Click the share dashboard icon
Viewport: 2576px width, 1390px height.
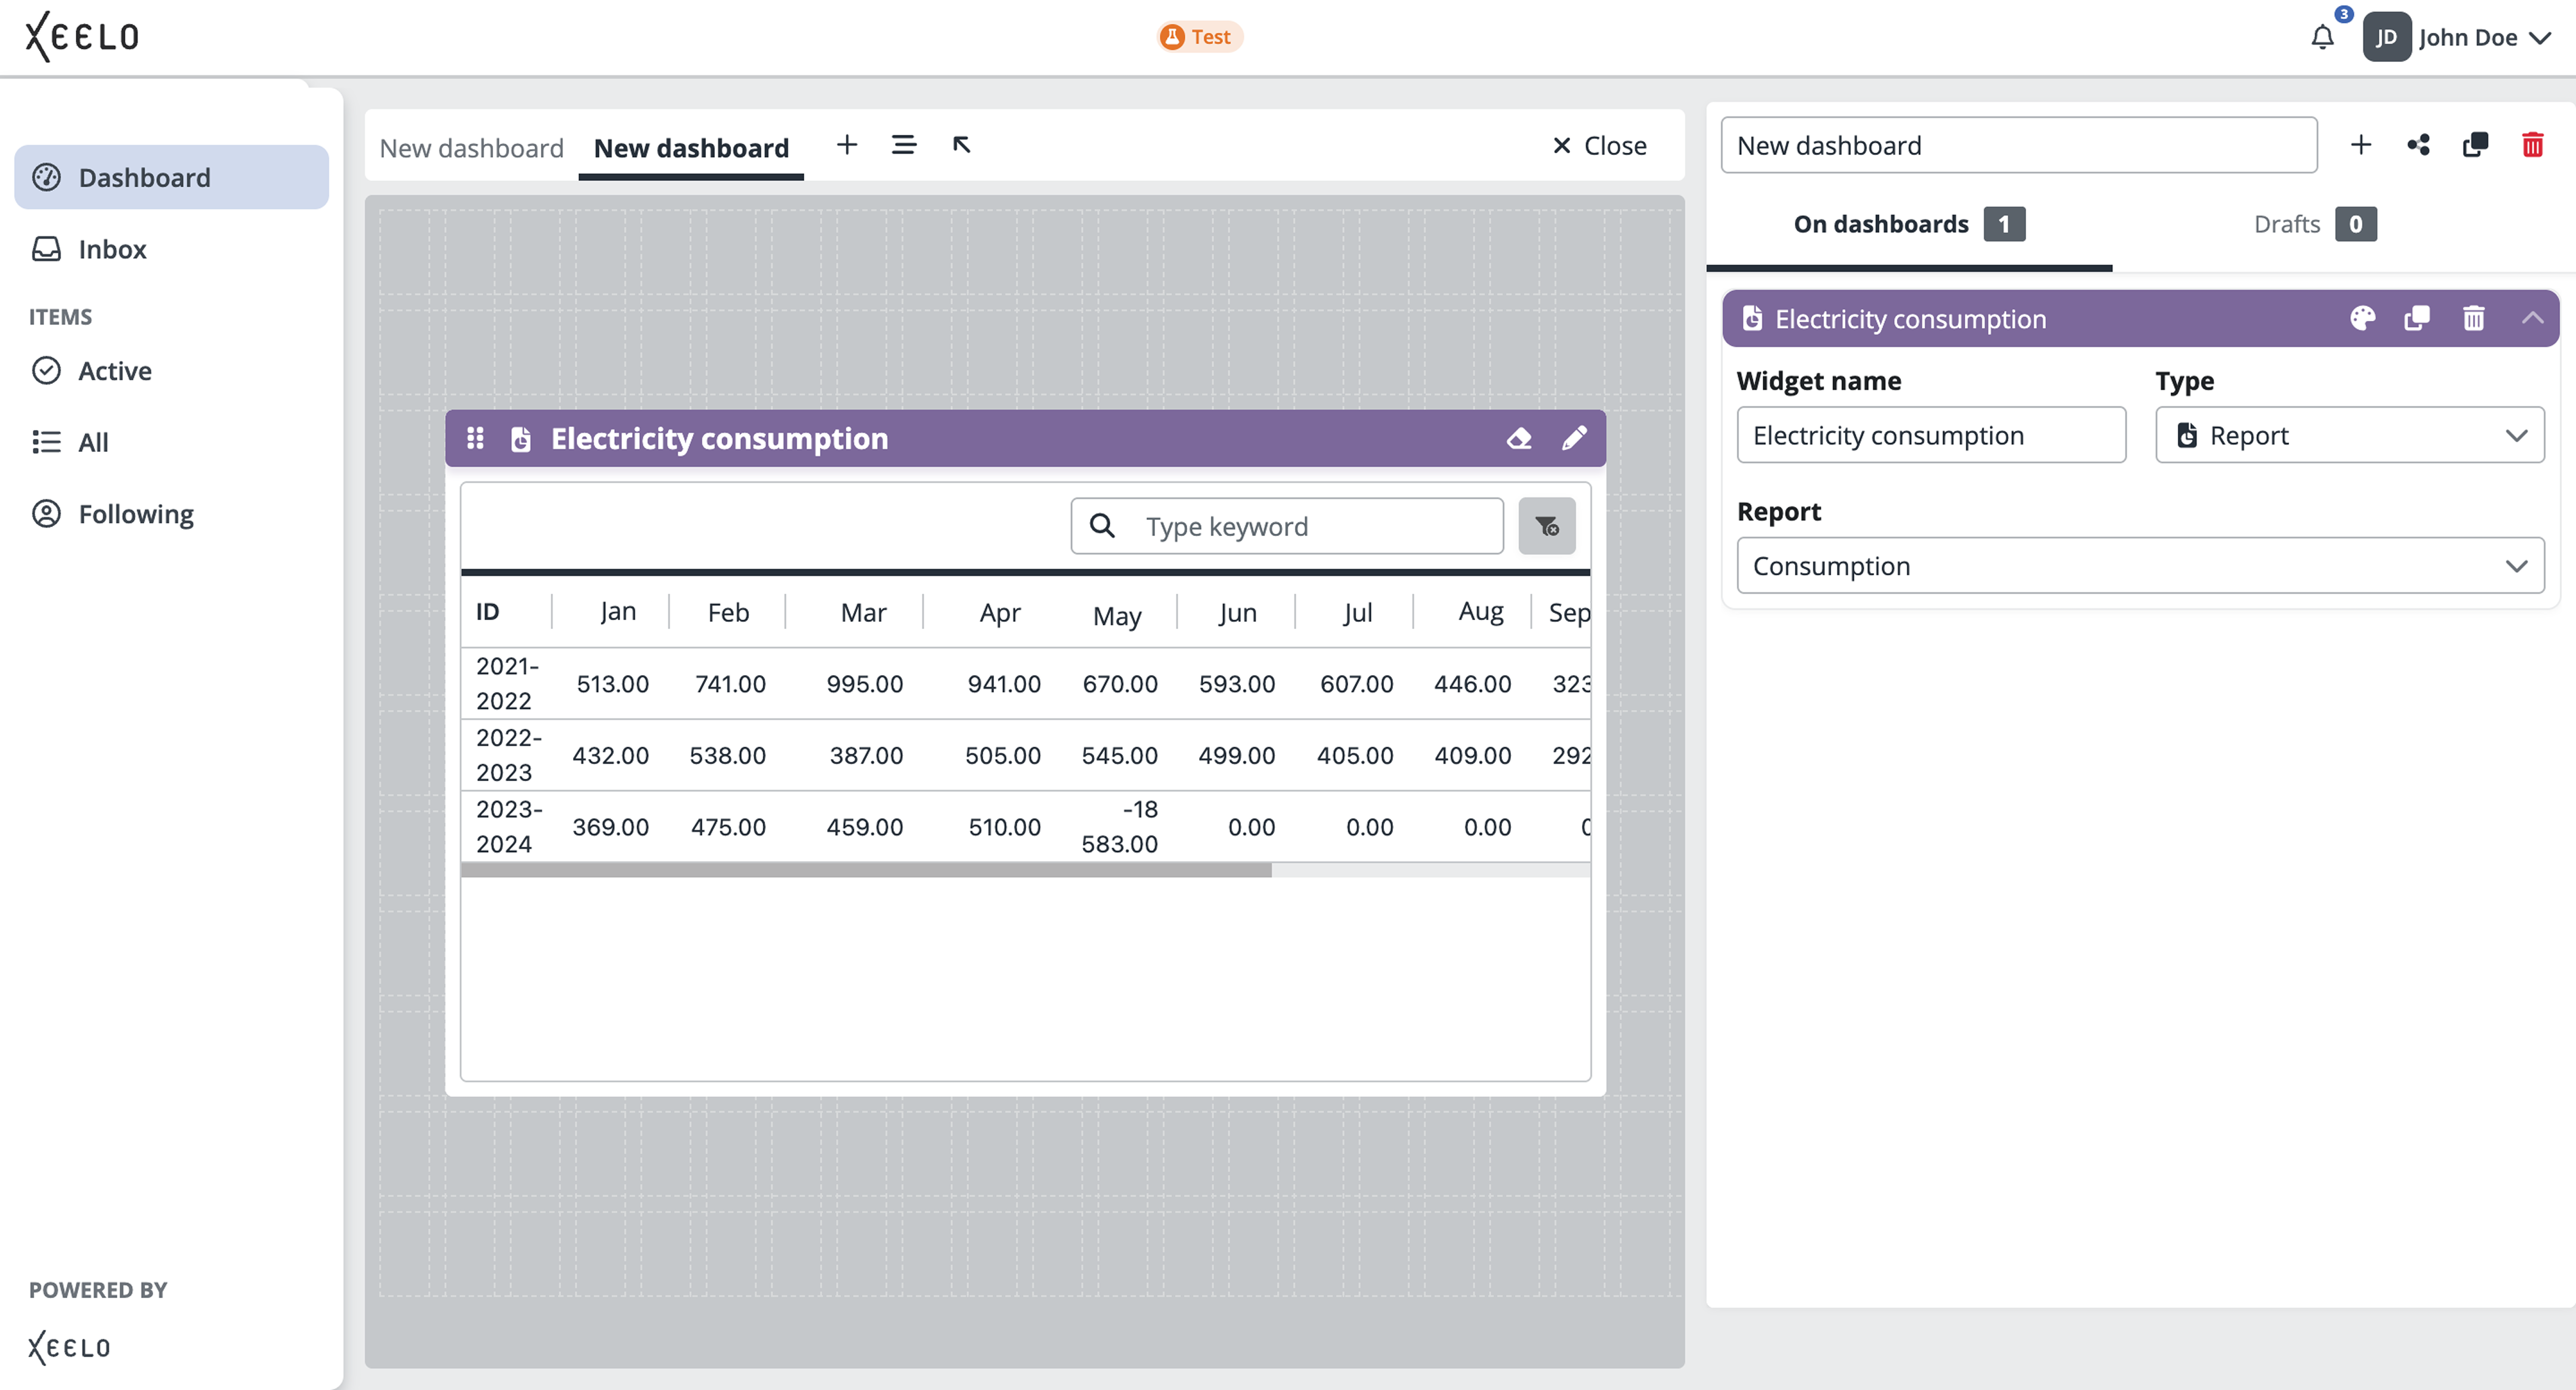click(2418, 145)
